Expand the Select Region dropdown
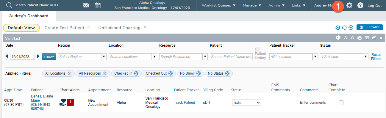Image resolution: width=386 pixels, height=118 pixels. (x=104, y=57)
